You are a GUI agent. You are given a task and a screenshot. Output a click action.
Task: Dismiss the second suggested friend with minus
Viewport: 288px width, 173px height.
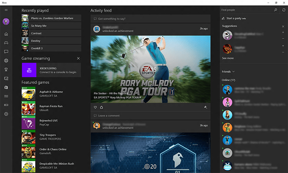tap(283, 52)
